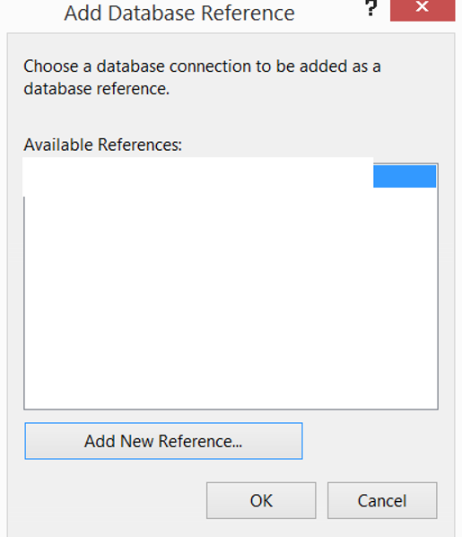Click the Add Database Reference title bar
The width and height of the screenshot is (462, 537).
(179, 13)
